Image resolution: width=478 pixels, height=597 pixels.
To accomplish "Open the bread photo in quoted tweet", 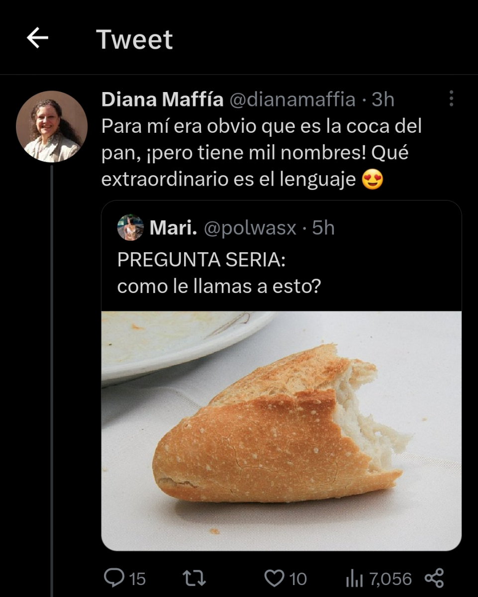I will pos(281,430).
